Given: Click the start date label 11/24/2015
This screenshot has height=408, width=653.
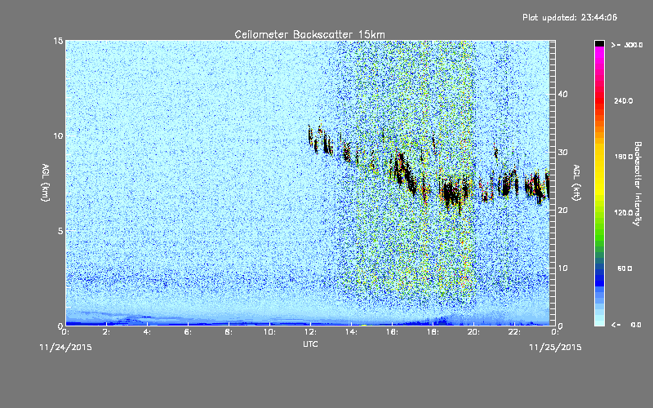Looking at the screenshot, I should click(65, 348).
